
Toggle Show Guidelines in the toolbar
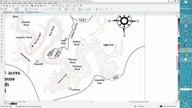tap(63, 6)
